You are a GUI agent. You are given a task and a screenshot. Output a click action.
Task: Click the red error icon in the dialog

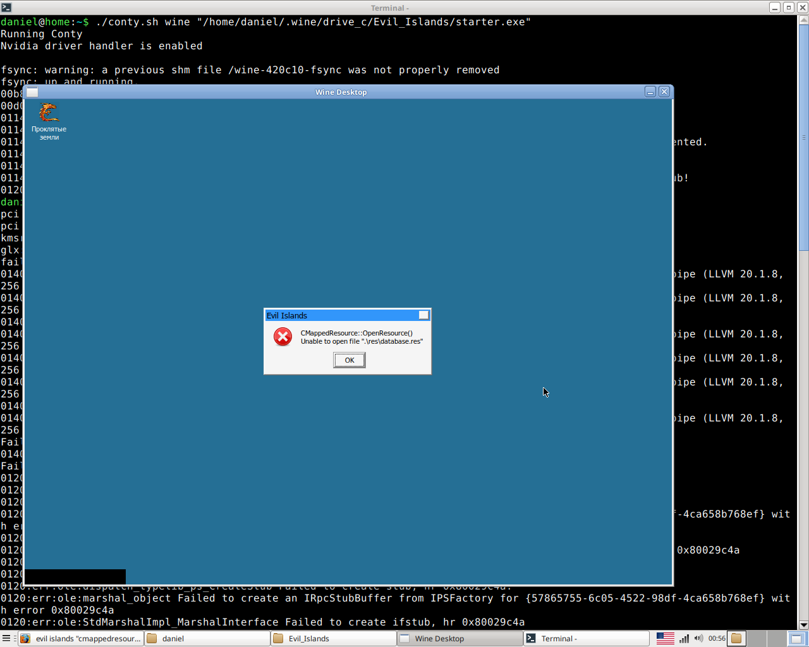pos(283,337)
